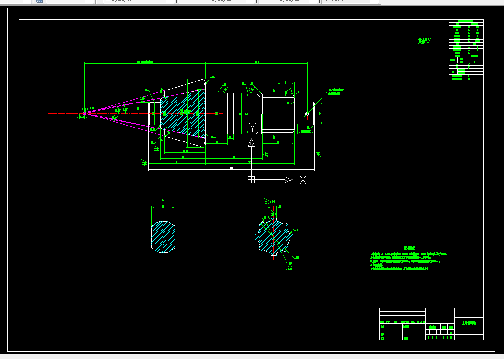This screenshot has width=504, height=359.
Task: Click the parameter table in the top-right corner
Action: pyautogui.click(x=466, y=50)
